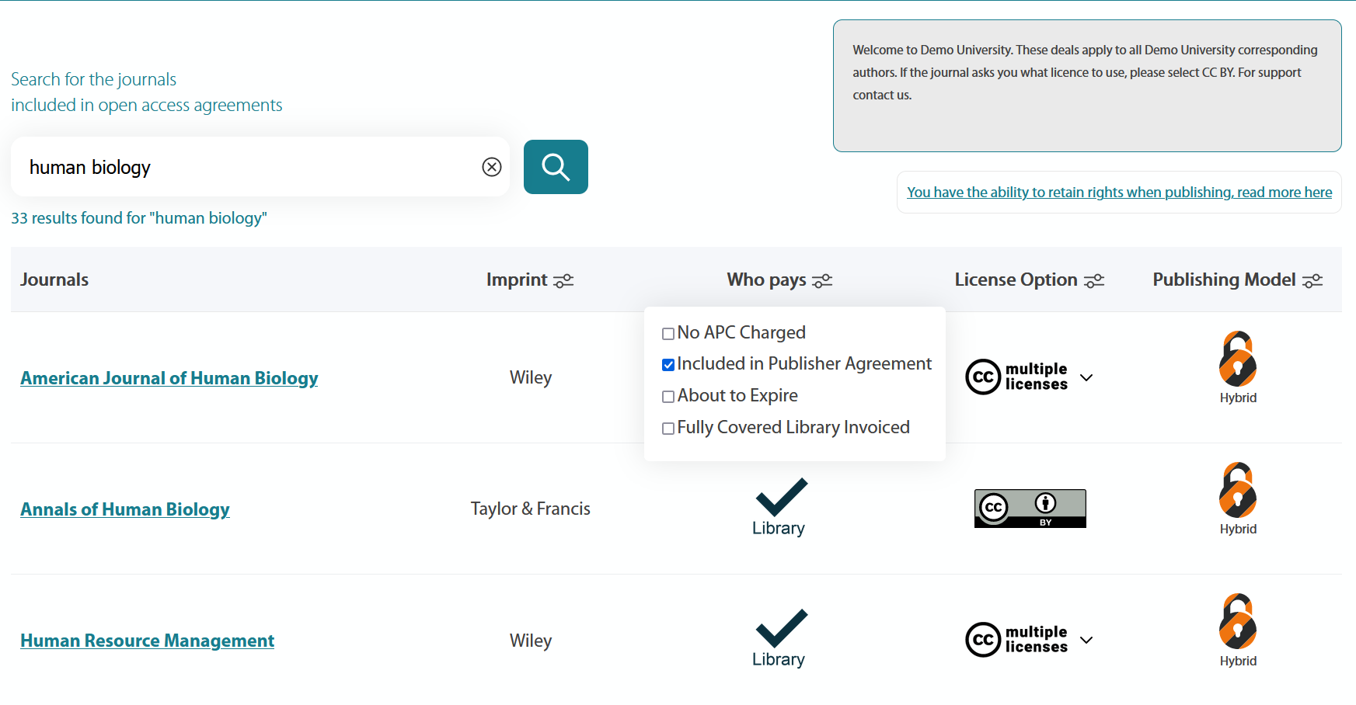Image resolution: width=1356 pixels, height=705 pixels.
Task: Click the Hybrid lock icon for Annals of Human Biology
Action: [1238, 491]
